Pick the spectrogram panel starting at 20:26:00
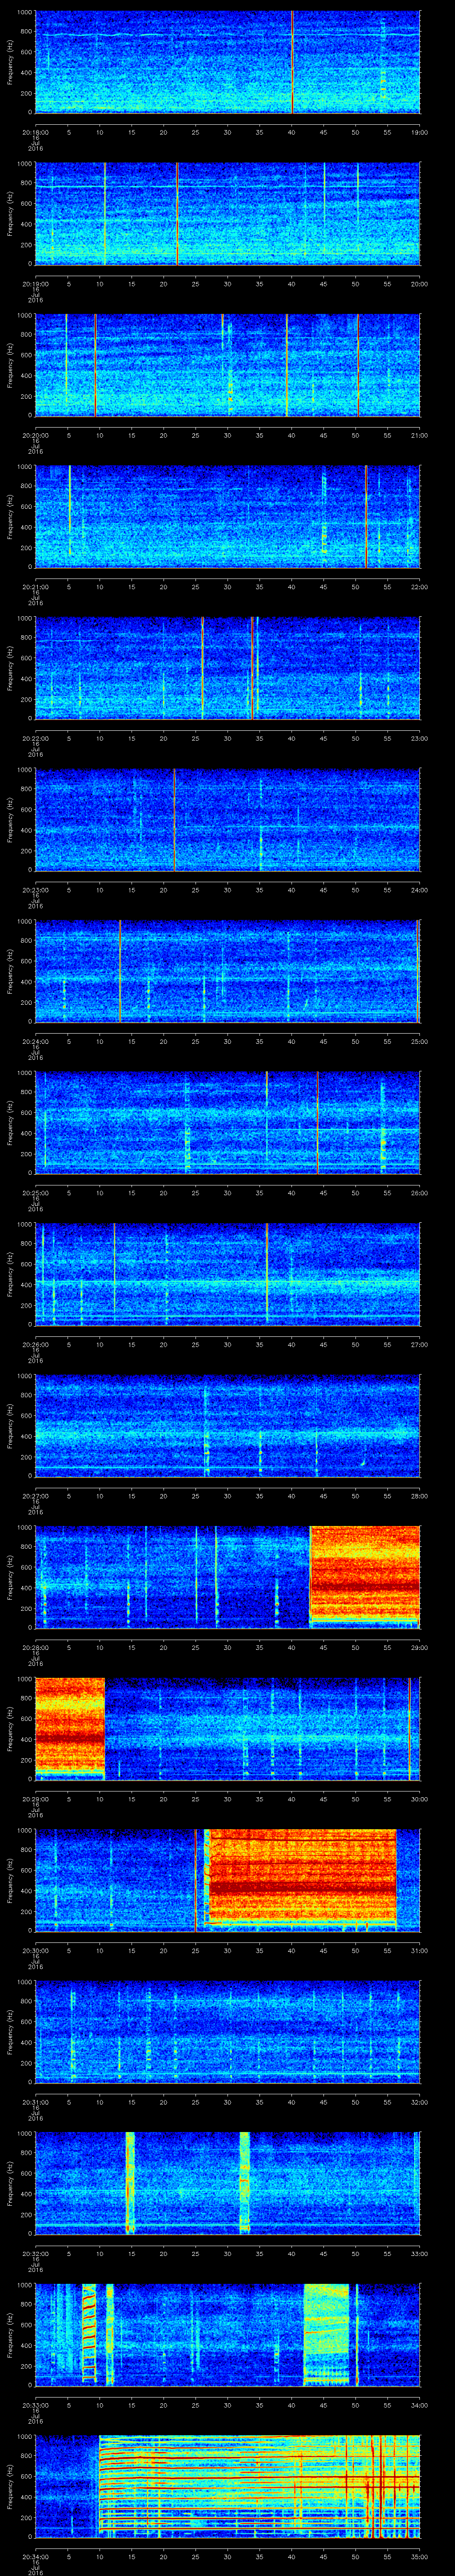Viewport: 455px width, 2576px height. pos(228,1274)
